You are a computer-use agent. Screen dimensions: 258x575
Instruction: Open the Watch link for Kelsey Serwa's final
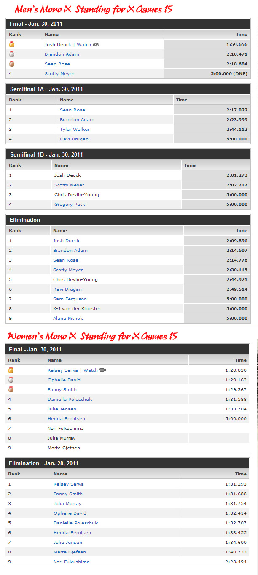click(91, 370)
